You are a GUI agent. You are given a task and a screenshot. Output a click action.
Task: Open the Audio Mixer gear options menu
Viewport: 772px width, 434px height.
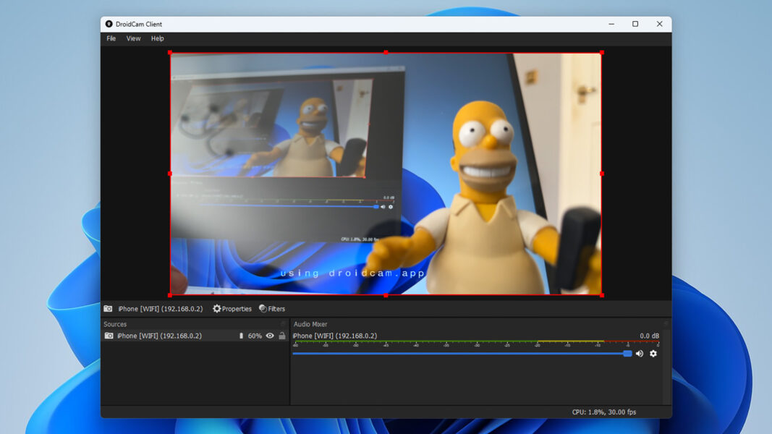[653, 354]
